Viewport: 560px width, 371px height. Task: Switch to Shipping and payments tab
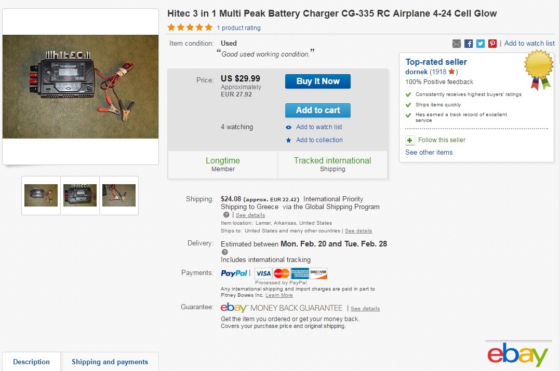pyautogui.click(x=110, y=362)
